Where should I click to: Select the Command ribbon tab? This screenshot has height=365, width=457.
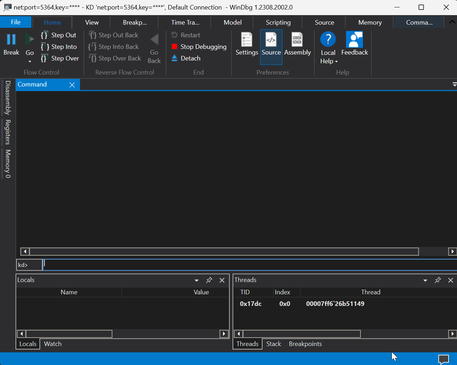419,23
